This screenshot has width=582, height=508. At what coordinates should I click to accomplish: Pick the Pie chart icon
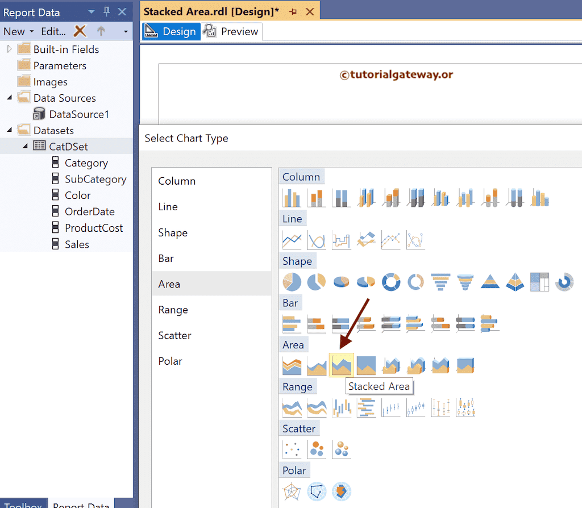coord(292,282)
